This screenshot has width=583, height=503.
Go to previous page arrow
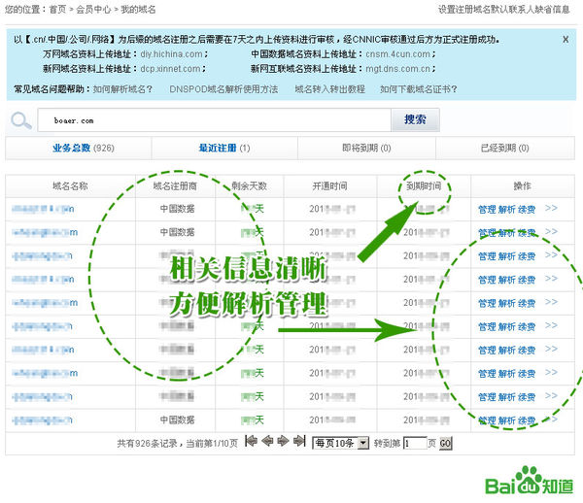267,442
